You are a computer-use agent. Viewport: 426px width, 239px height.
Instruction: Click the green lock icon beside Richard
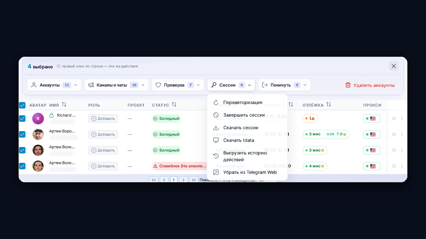click(x=52, y=116)
